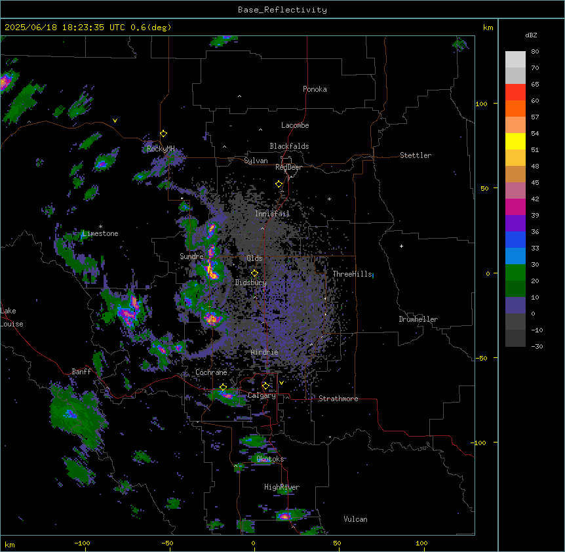Click the yellow diamond marker above Calgary label

(265, 386)
